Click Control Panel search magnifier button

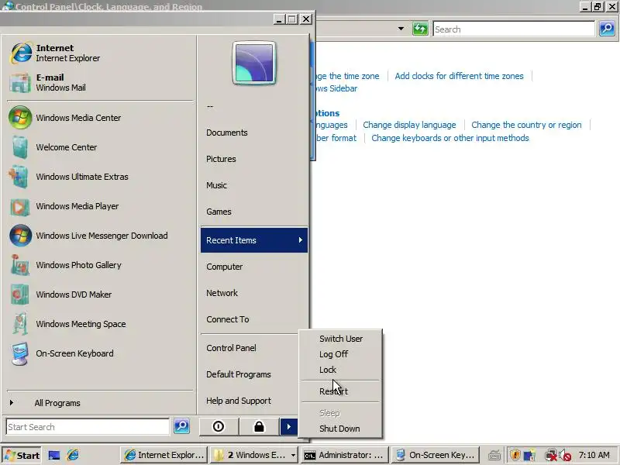607,29
